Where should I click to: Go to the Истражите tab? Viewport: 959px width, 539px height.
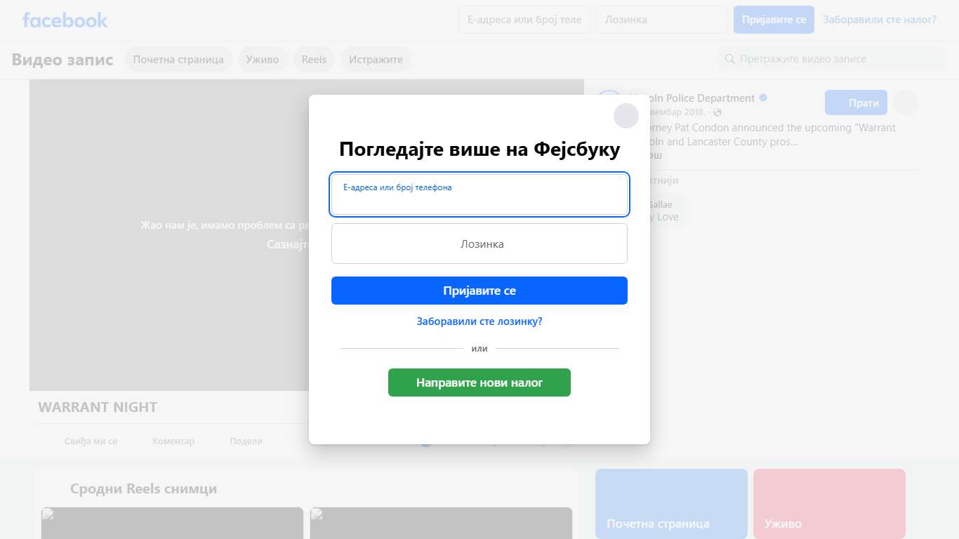376,60
